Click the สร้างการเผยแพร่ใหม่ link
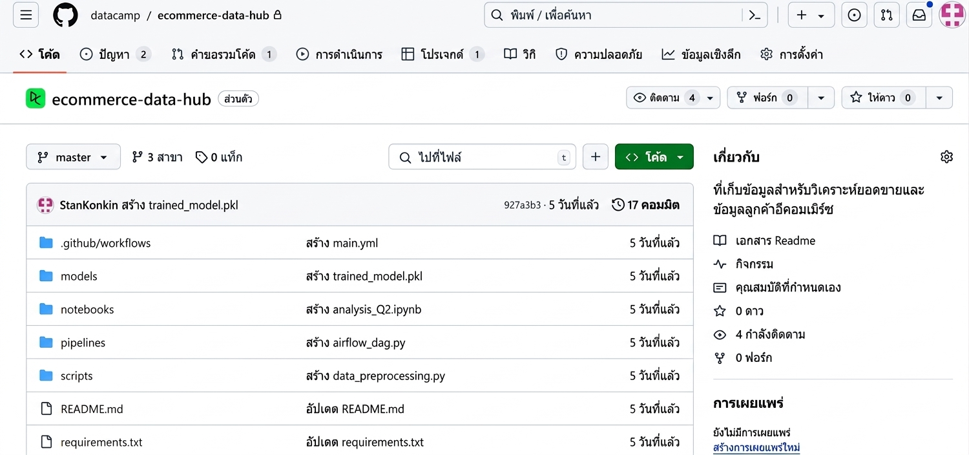 point(756,447)
